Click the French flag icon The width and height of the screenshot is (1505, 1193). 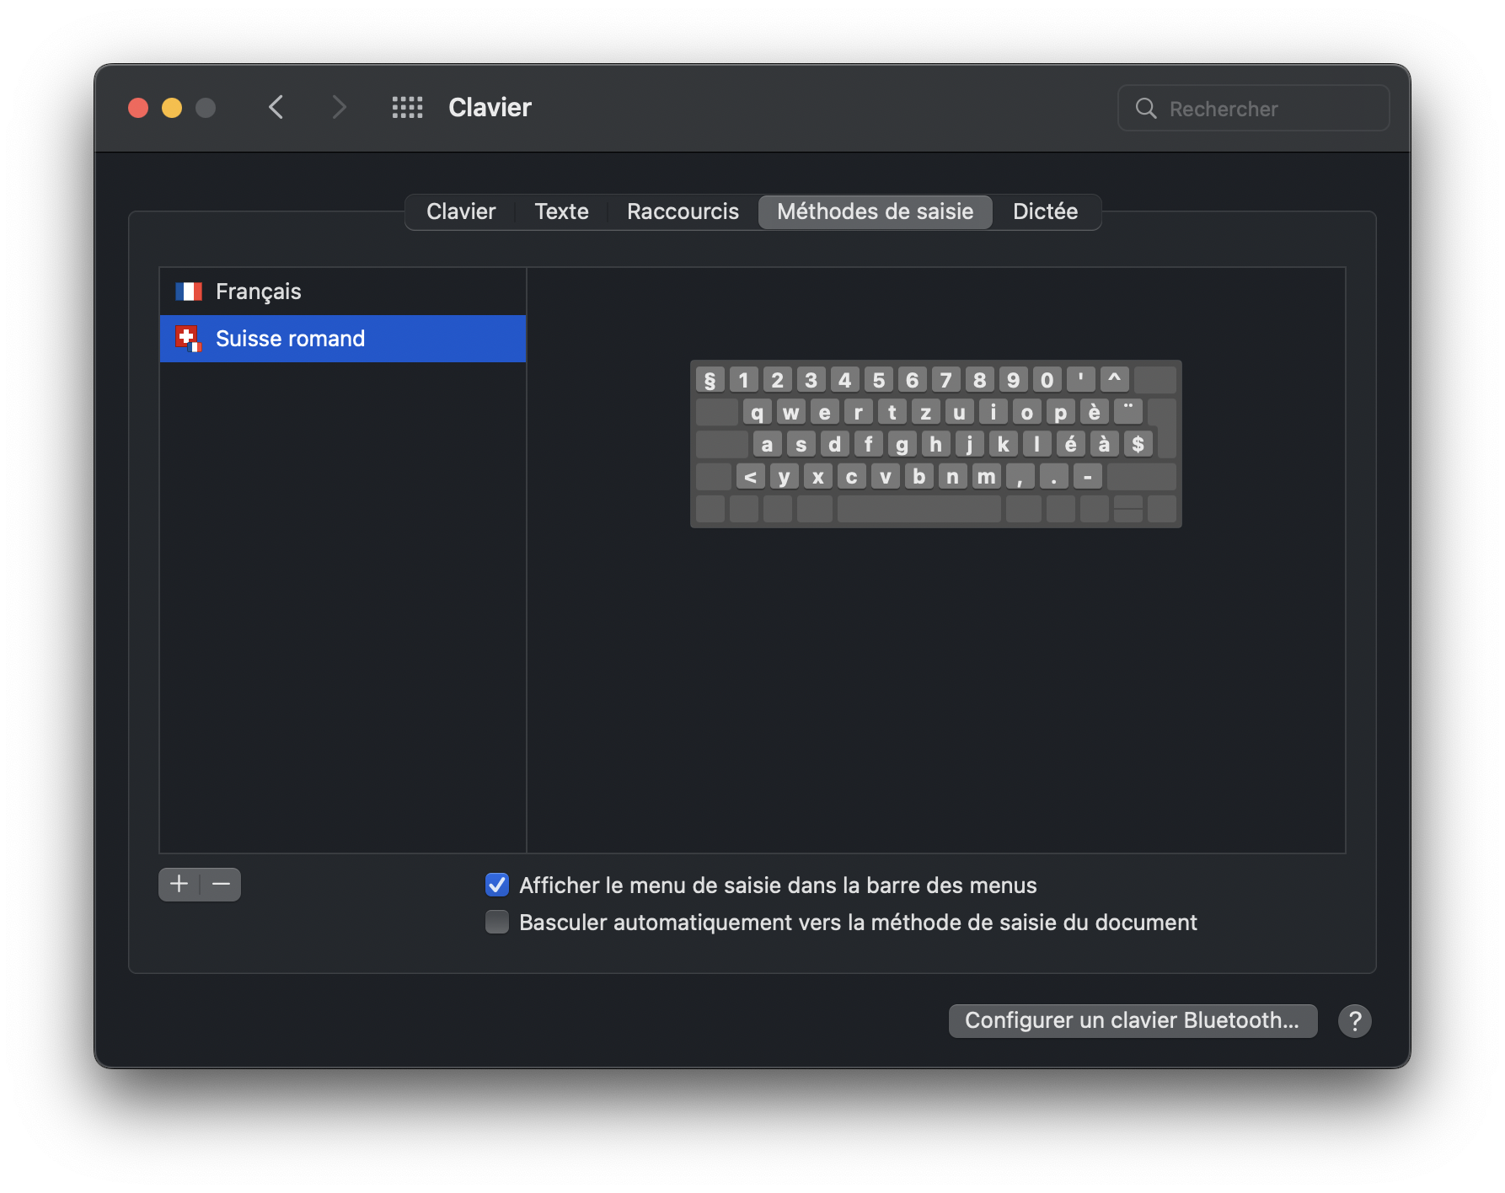coord(189,292)
